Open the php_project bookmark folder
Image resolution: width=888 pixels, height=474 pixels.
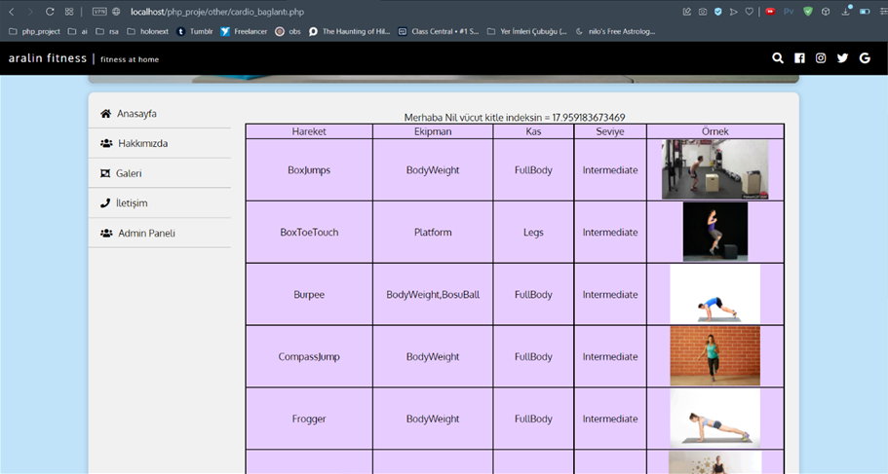pos(34,32)
